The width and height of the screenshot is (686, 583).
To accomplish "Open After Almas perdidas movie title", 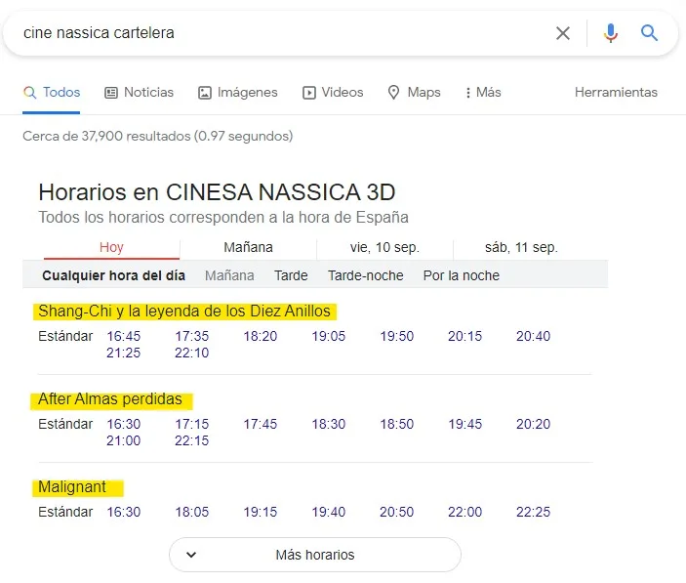I will pyautogui.click(x=110, y=399).
